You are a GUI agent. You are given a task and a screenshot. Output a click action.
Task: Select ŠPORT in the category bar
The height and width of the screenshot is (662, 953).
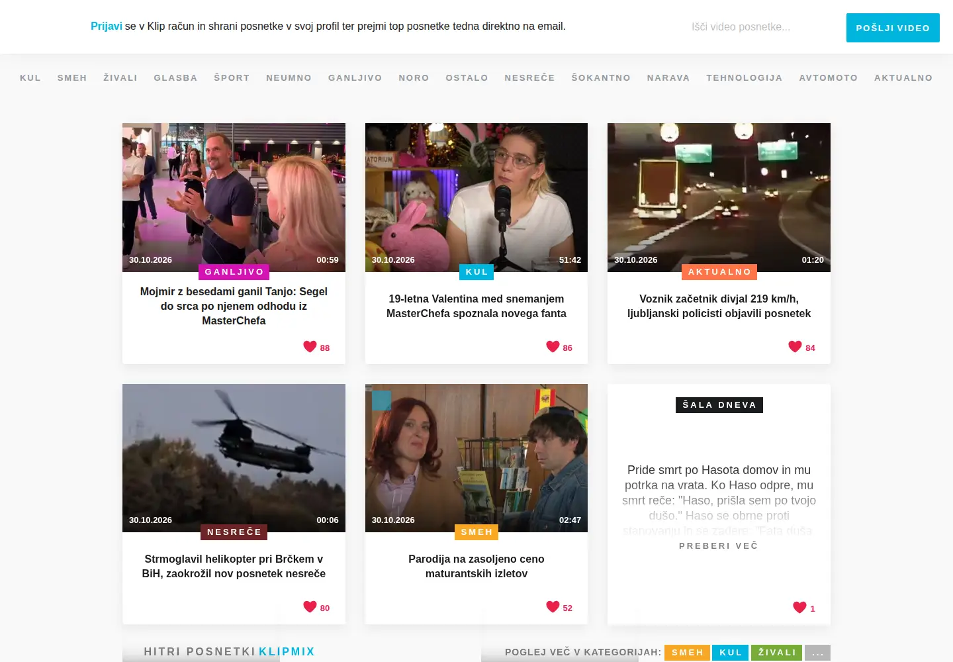(x=232, y=77)
